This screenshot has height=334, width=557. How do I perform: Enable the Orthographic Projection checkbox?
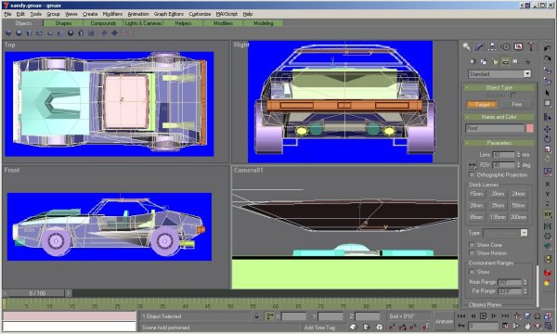(x=472, y=174)
